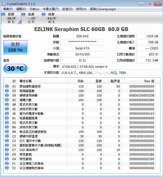Click status orb for attribute BB 無法修正的錯誤報告
The height and width of the screenshot is (177, 163).
point(7,132)
